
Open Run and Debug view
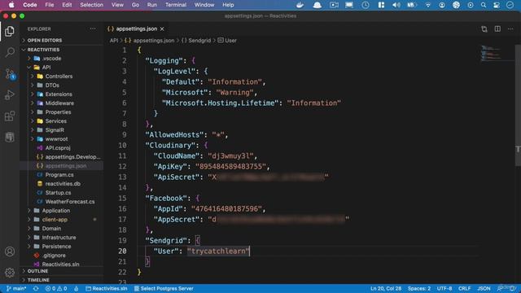pyautogui.click(x=10, y=95)
